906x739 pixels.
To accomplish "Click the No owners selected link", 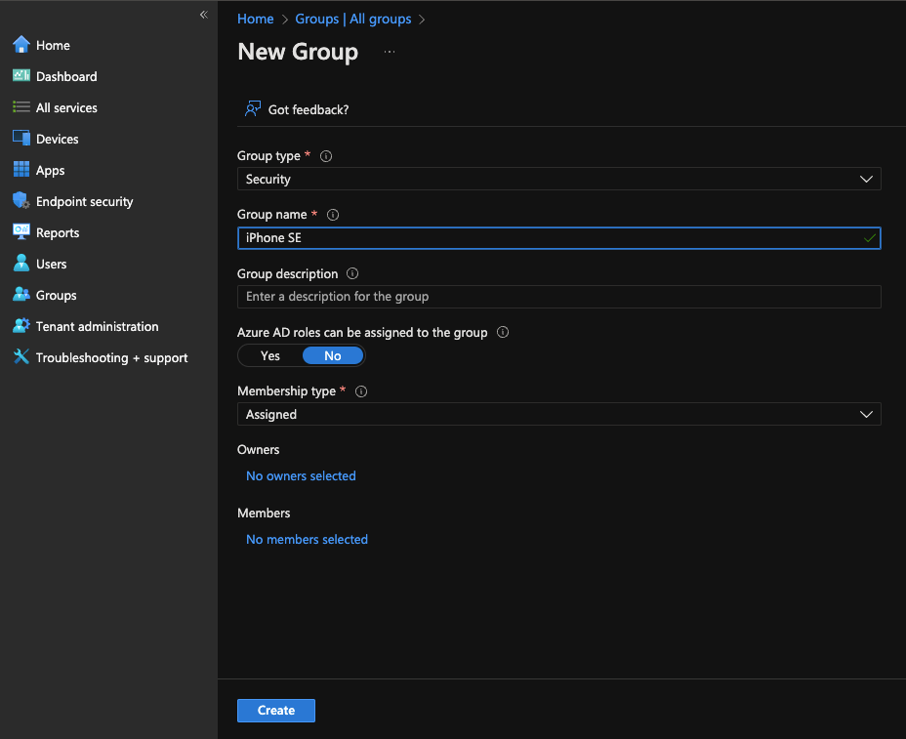I will pyautogui.click(x=301, y=476).
